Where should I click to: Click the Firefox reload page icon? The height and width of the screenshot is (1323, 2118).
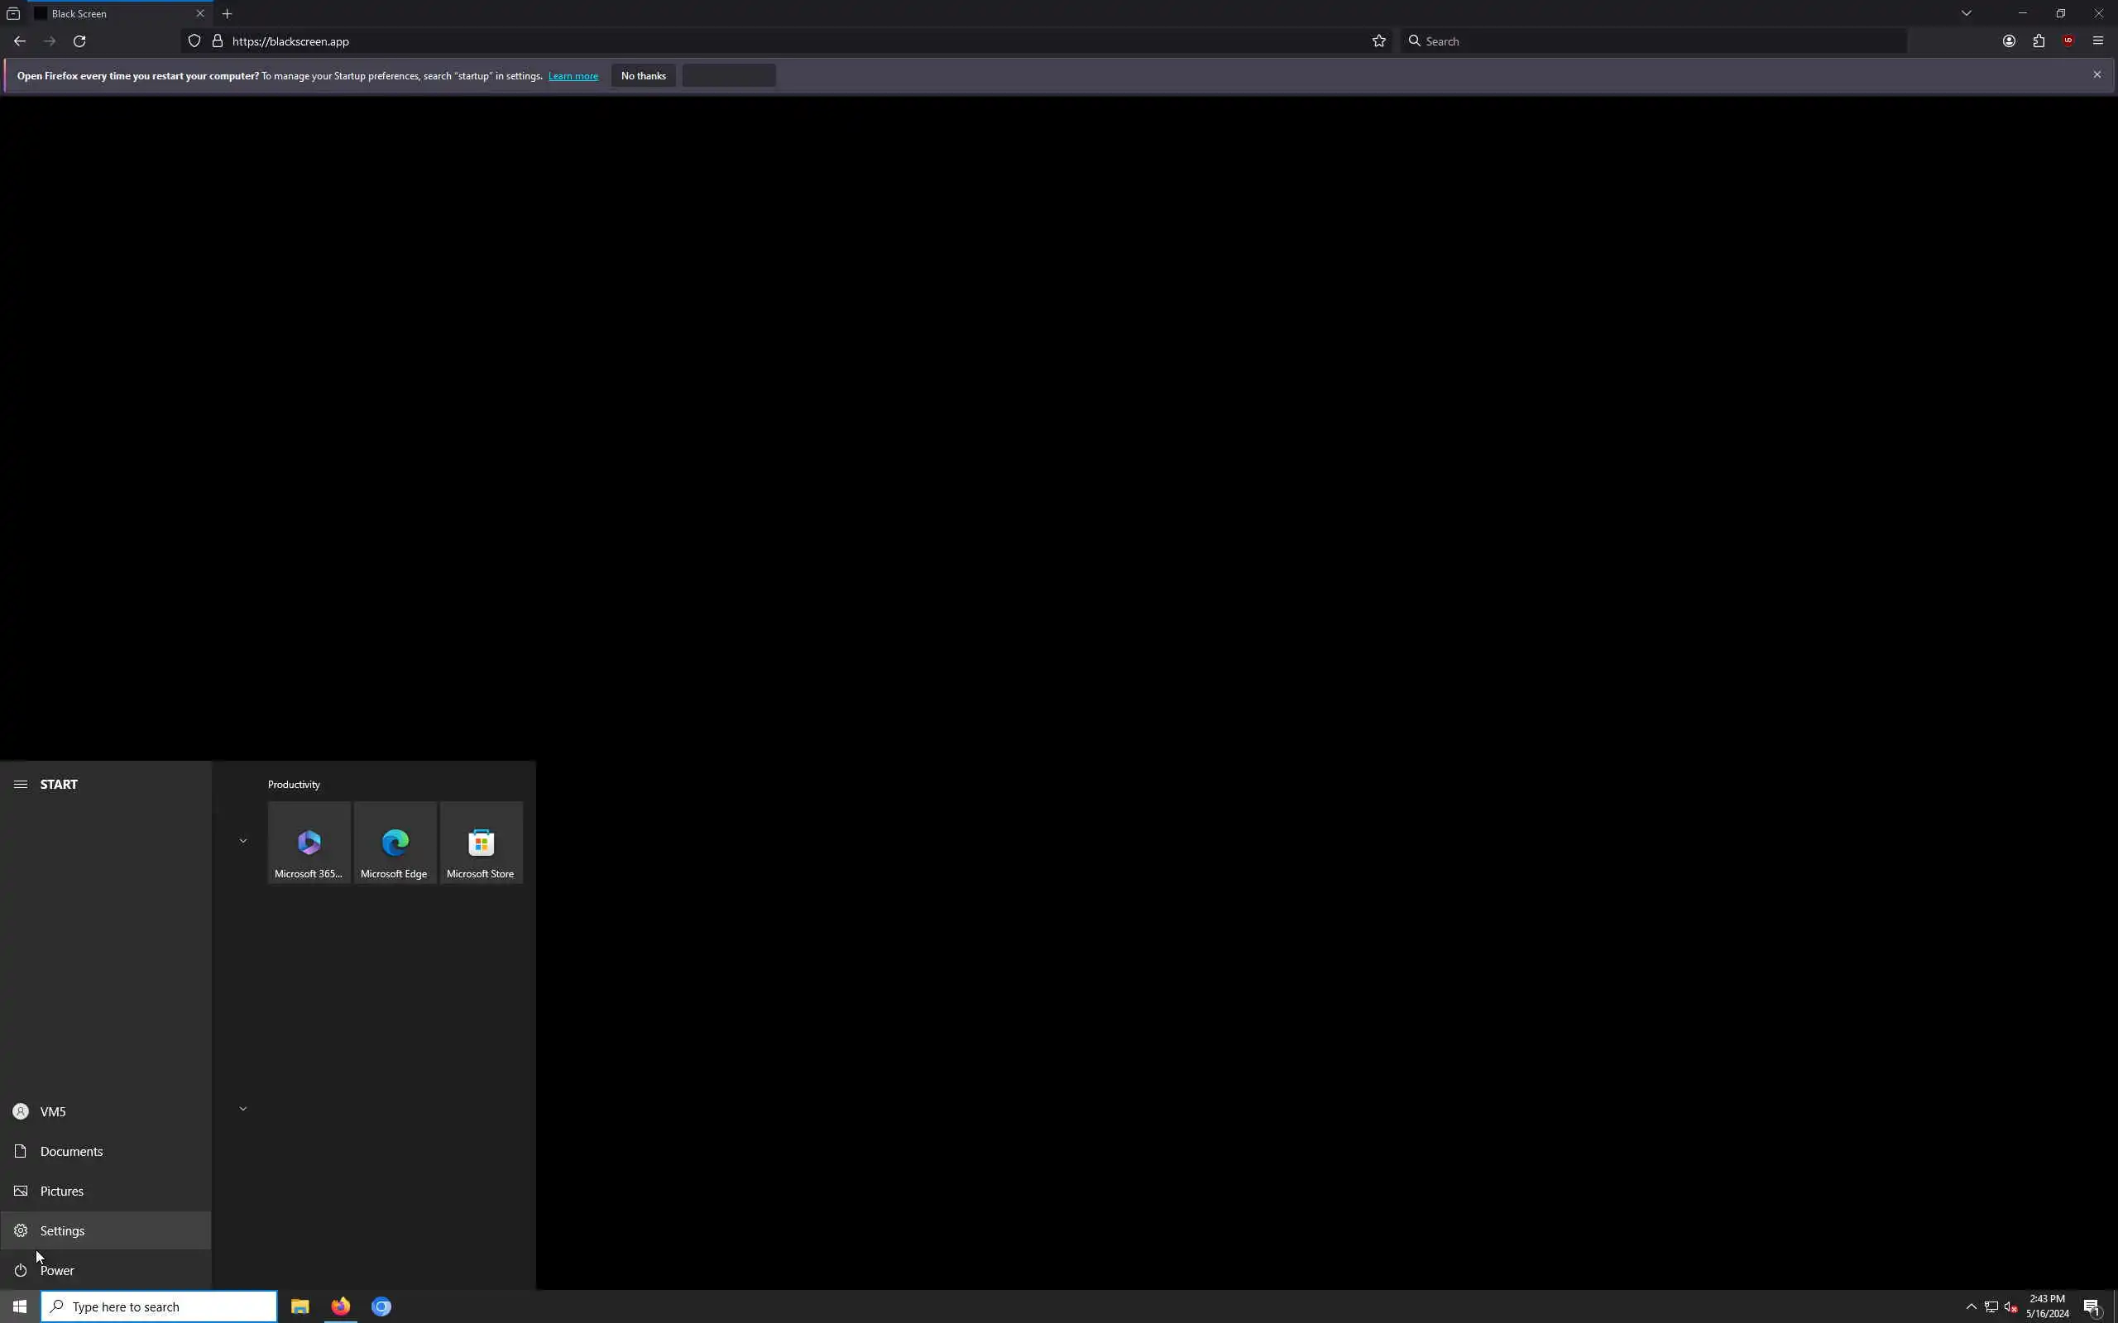click(x=79, y=41)
